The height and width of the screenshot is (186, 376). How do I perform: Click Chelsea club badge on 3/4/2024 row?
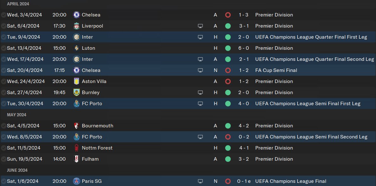76,15
